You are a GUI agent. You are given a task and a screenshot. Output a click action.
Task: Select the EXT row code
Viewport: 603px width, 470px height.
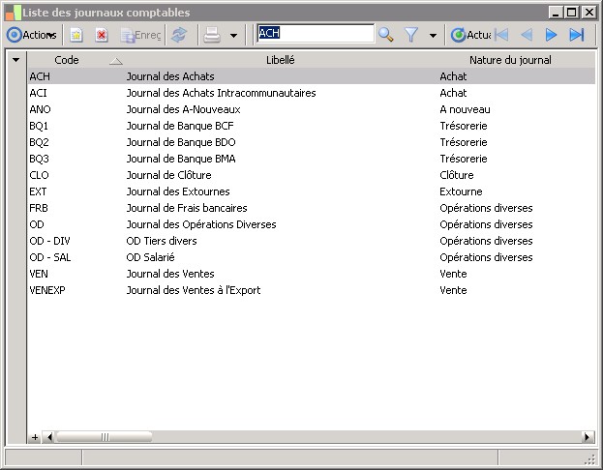pyautogui.click(x=38, y=191)
